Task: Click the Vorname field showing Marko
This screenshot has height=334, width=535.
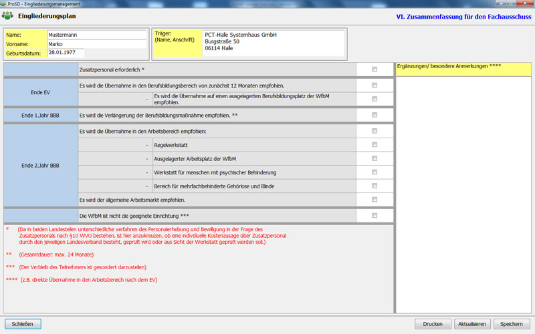Action: (96, 43)
